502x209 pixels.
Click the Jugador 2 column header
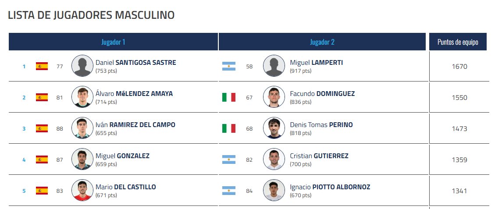point(322,42)
